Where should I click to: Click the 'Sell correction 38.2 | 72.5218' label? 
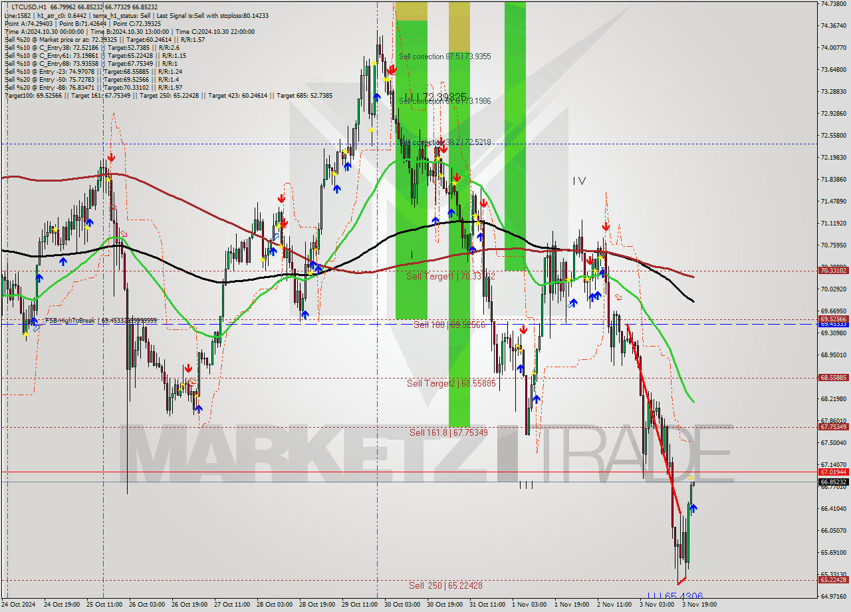coord(445,142)
